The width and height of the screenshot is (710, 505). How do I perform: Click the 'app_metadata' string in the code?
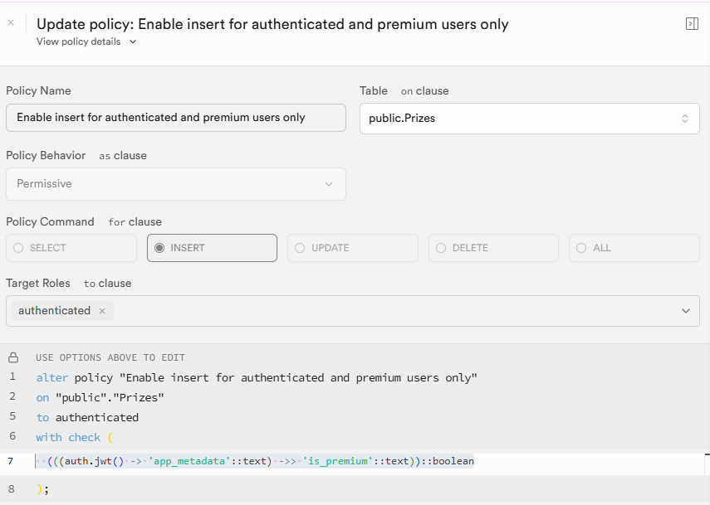tap(189, 461)
